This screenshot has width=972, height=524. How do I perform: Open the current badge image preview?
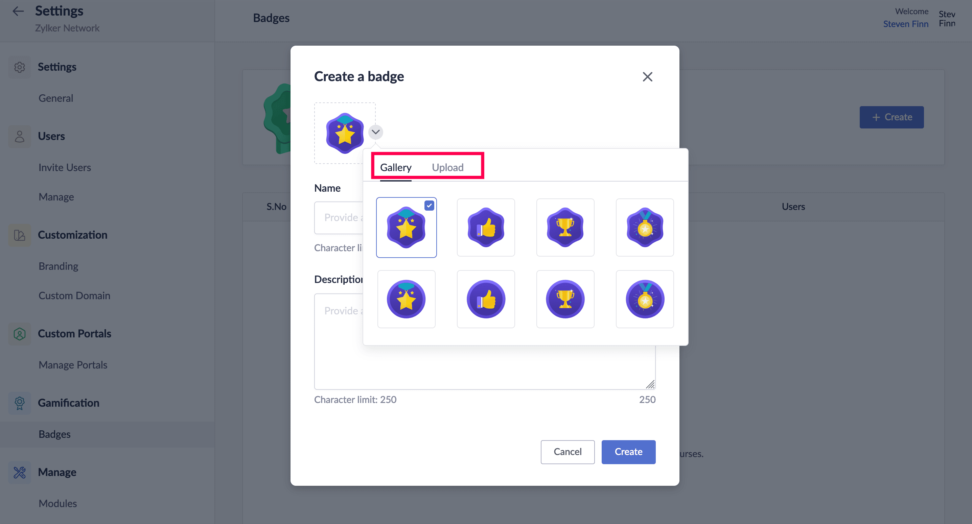point(344,133)
